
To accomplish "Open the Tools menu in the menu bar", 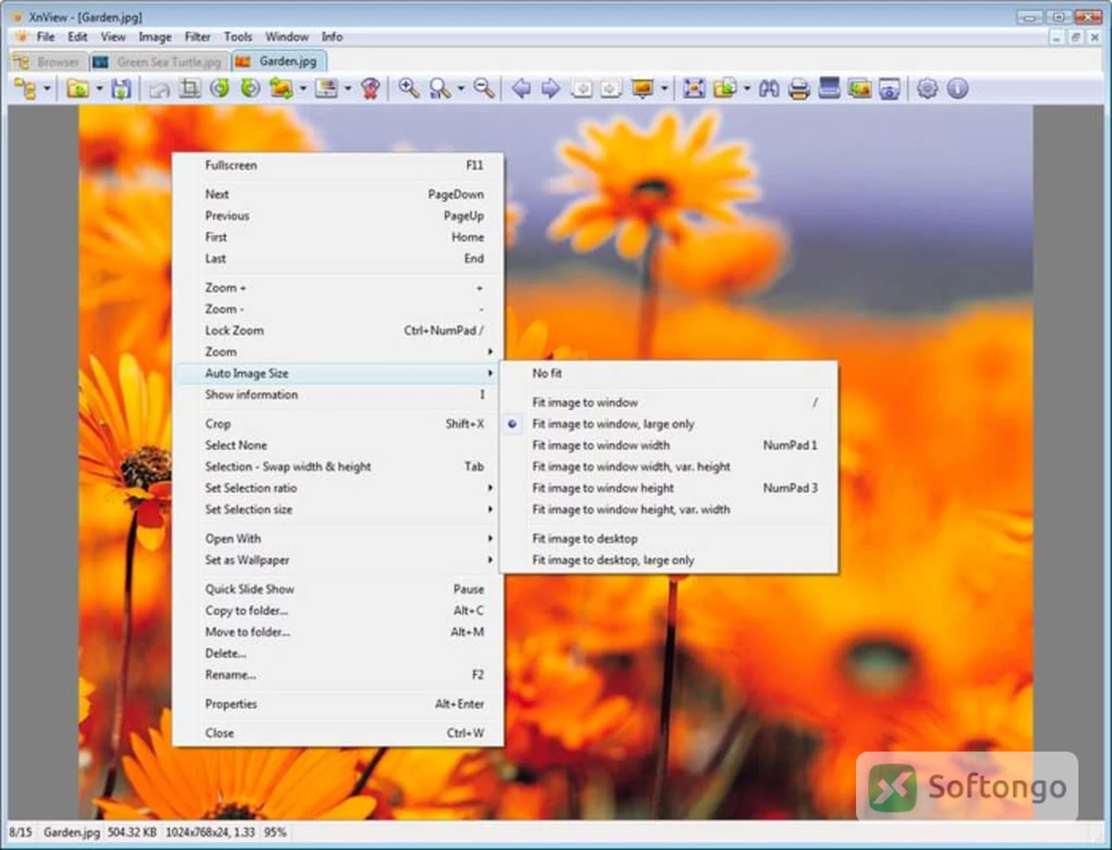I will [x=238, y=37].
